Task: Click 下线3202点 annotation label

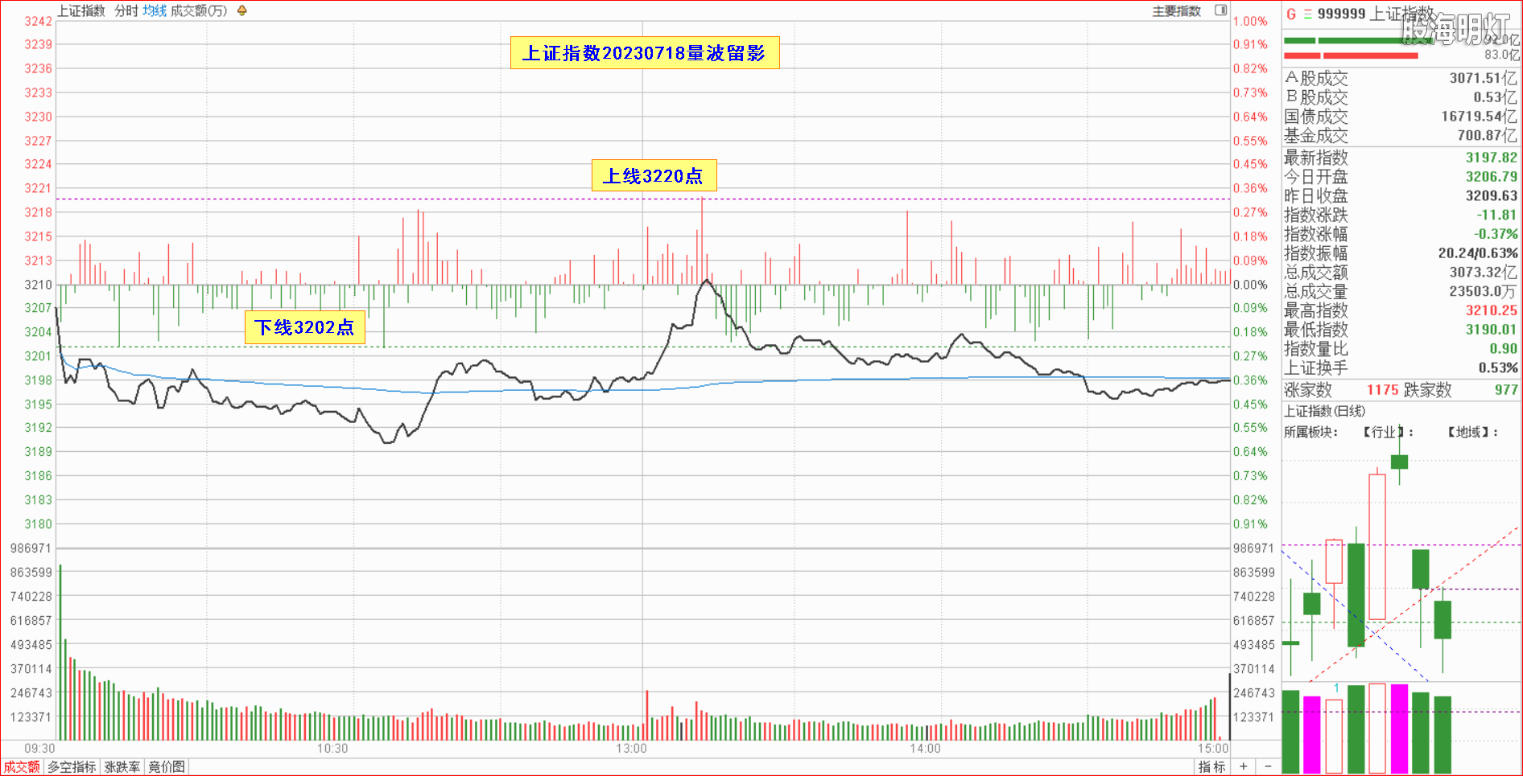Action: point(304,326)
